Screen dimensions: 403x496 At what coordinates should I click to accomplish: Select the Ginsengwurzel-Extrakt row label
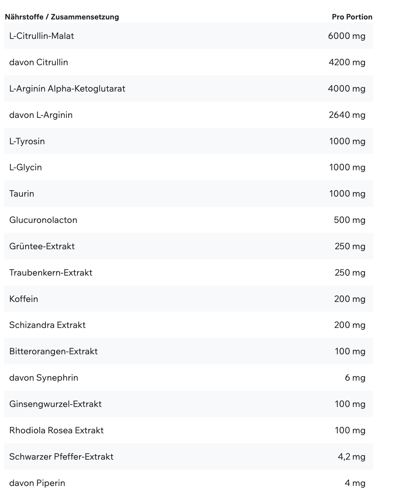click(x=56, y=404)
